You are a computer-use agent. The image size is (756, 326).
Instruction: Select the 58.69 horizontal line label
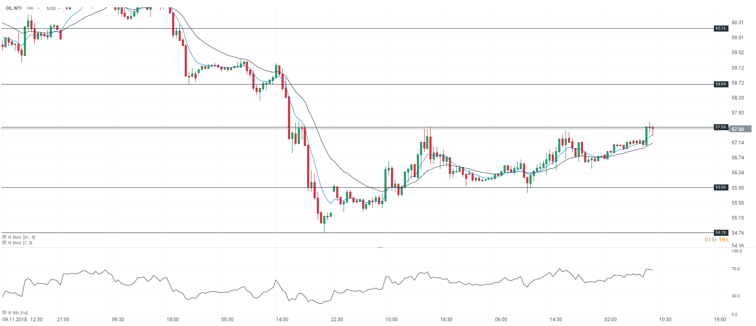point(721,84)
